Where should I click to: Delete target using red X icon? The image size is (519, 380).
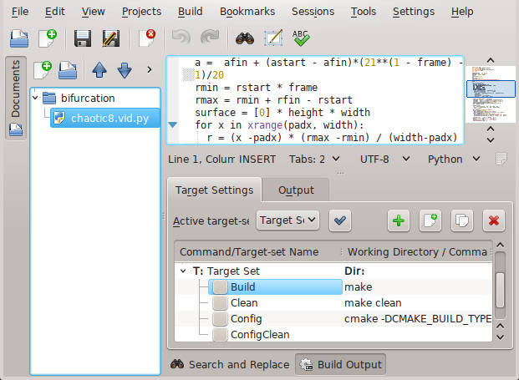(493, 220)
